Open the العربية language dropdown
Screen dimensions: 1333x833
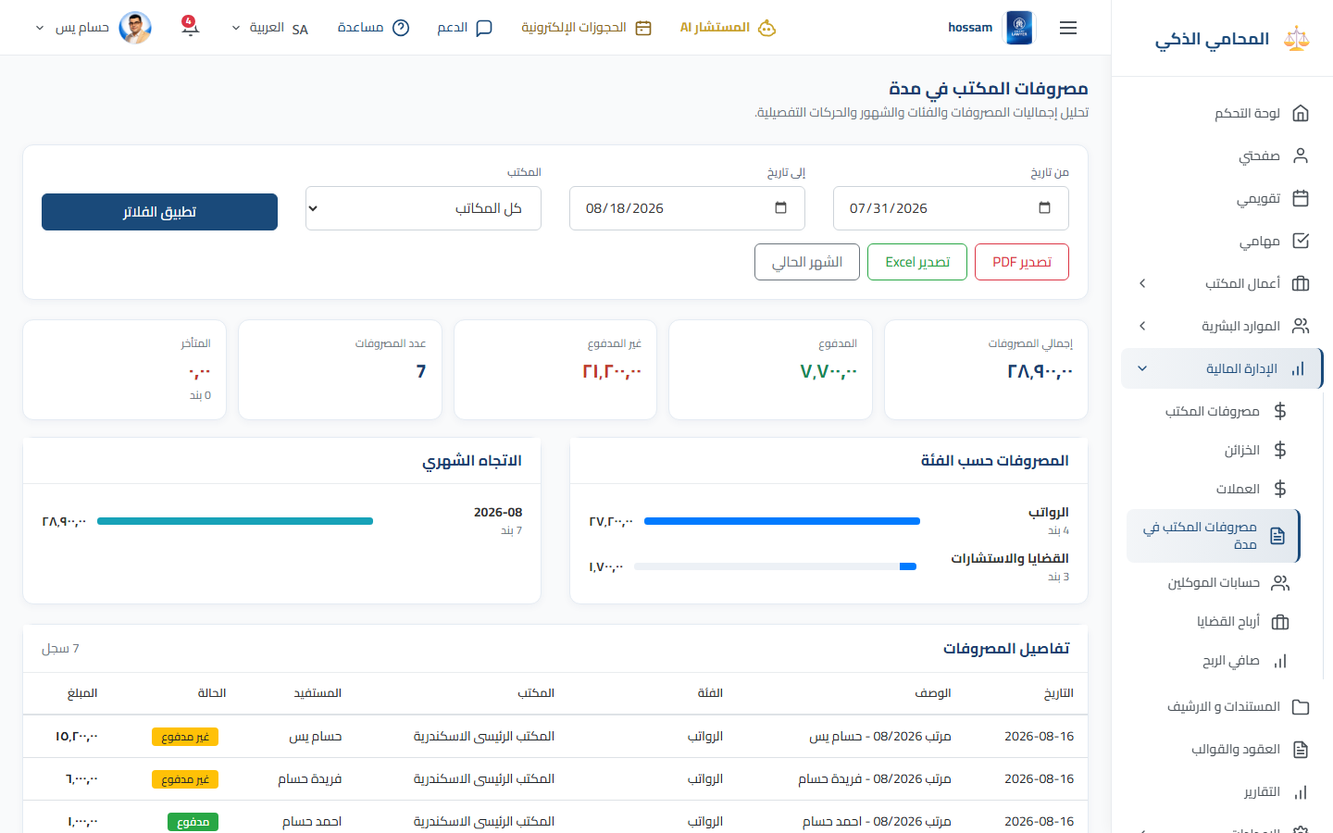coord(269,28)
